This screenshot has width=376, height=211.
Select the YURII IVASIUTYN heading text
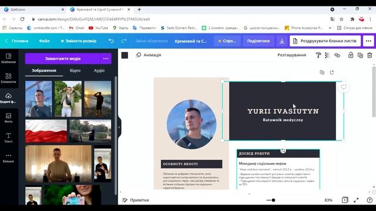coord(283,111)
